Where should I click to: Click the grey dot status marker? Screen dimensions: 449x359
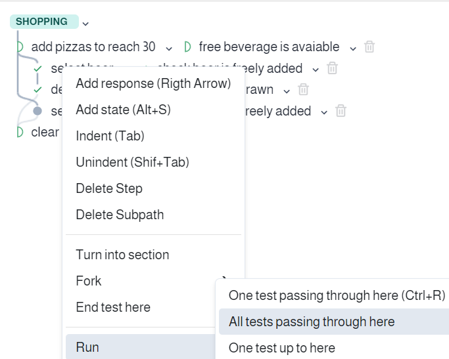[37, 111]
